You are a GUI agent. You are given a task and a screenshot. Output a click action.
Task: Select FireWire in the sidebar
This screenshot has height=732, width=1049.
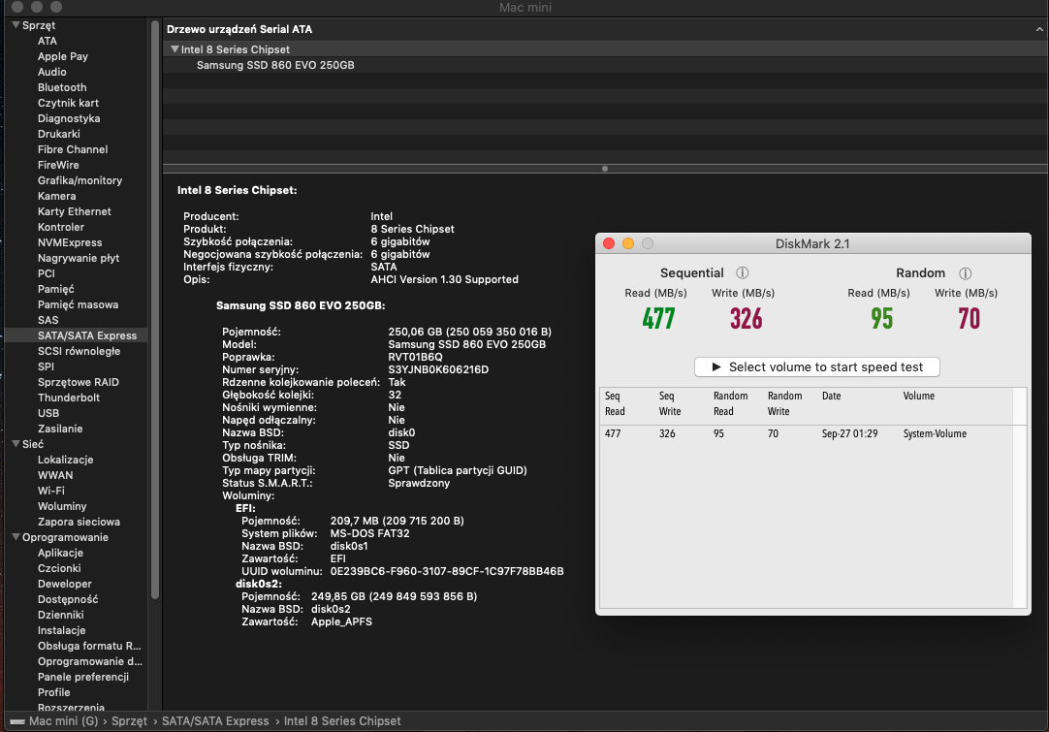58,165
